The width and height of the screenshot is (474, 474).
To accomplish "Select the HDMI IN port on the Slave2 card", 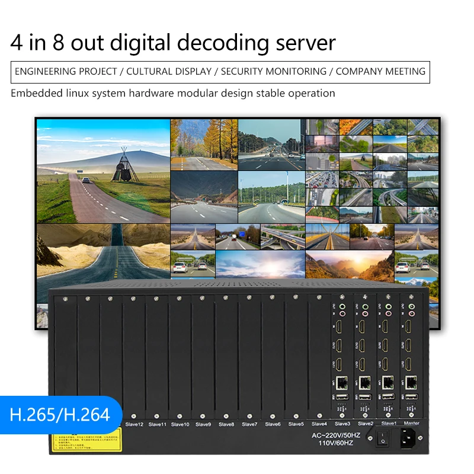I will pyautogui.click(x=362, y=326).
